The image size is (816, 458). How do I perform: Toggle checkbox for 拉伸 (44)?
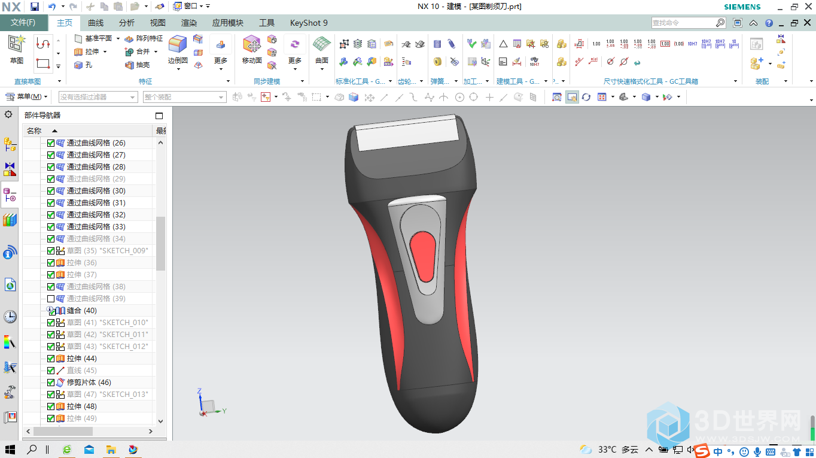[51, 359]
